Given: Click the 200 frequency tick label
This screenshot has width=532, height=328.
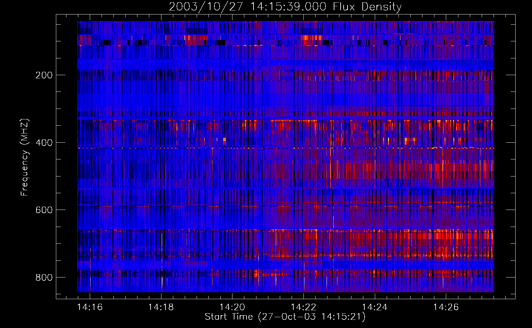Looking at the screenshot, I should coord(44,75).
